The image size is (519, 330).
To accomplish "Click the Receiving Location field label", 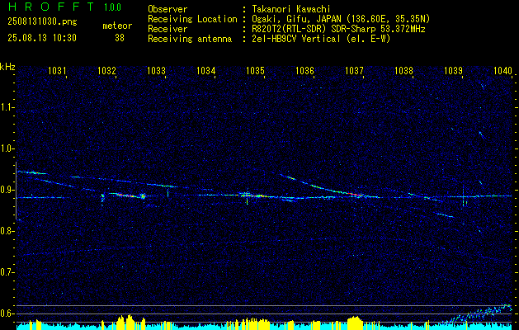I will (192, 19).
